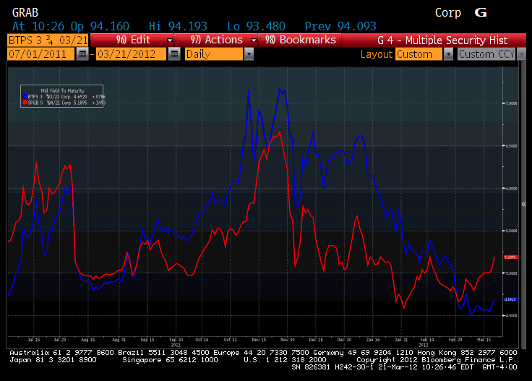Expand the Daily periodicity dropdown arrow
The height and width of the screenshot is (381, 532).
click(249, 54)
